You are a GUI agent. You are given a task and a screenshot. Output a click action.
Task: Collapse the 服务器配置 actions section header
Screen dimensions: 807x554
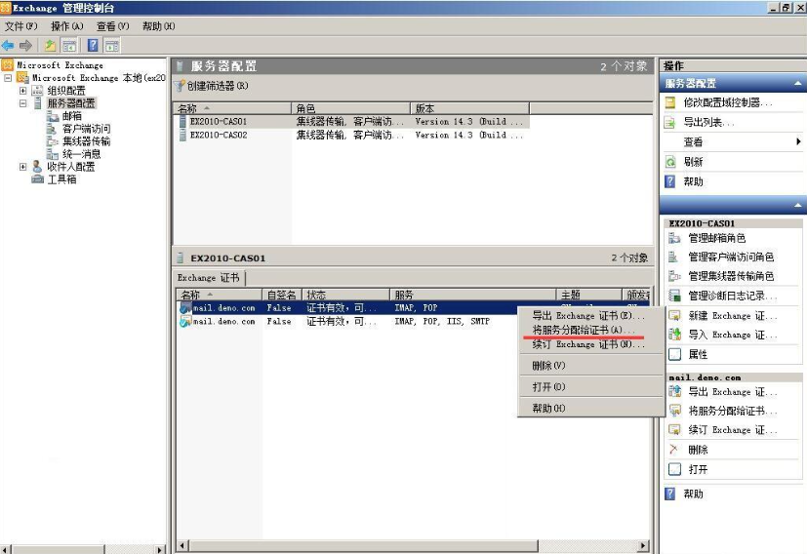click(798, 83)
